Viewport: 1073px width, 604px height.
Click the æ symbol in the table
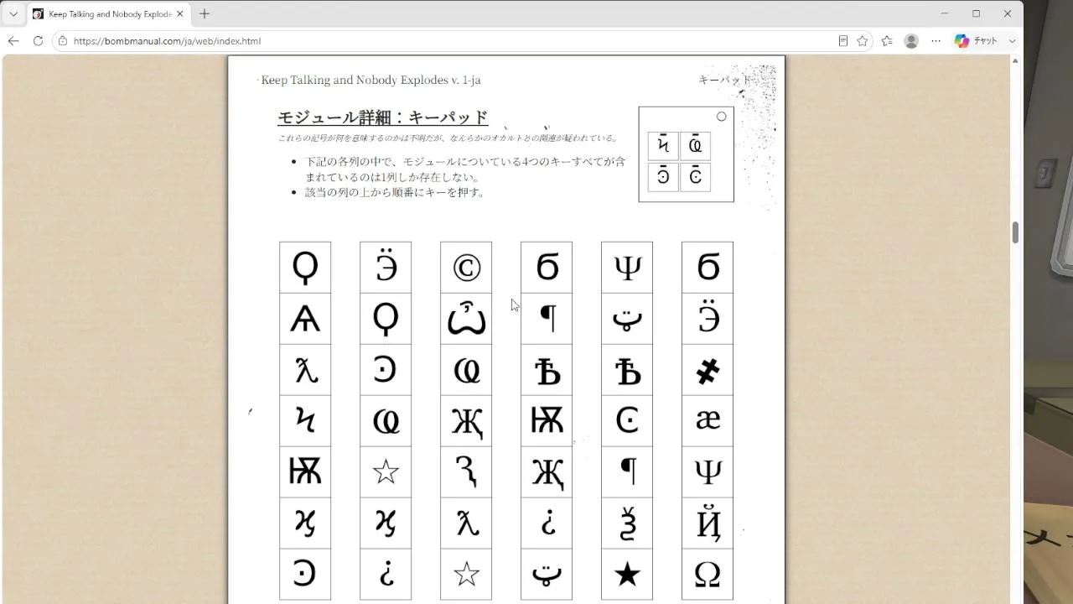(x=708, y=421)
